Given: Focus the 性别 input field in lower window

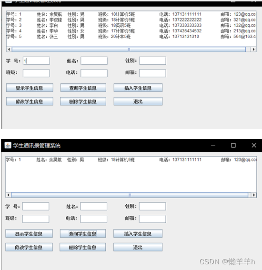Looking at the screenshot, I should click(152, 206).
